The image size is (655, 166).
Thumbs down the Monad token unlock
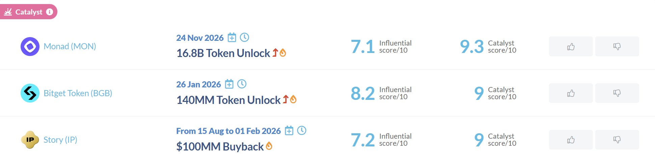click(x=617, y=47)
